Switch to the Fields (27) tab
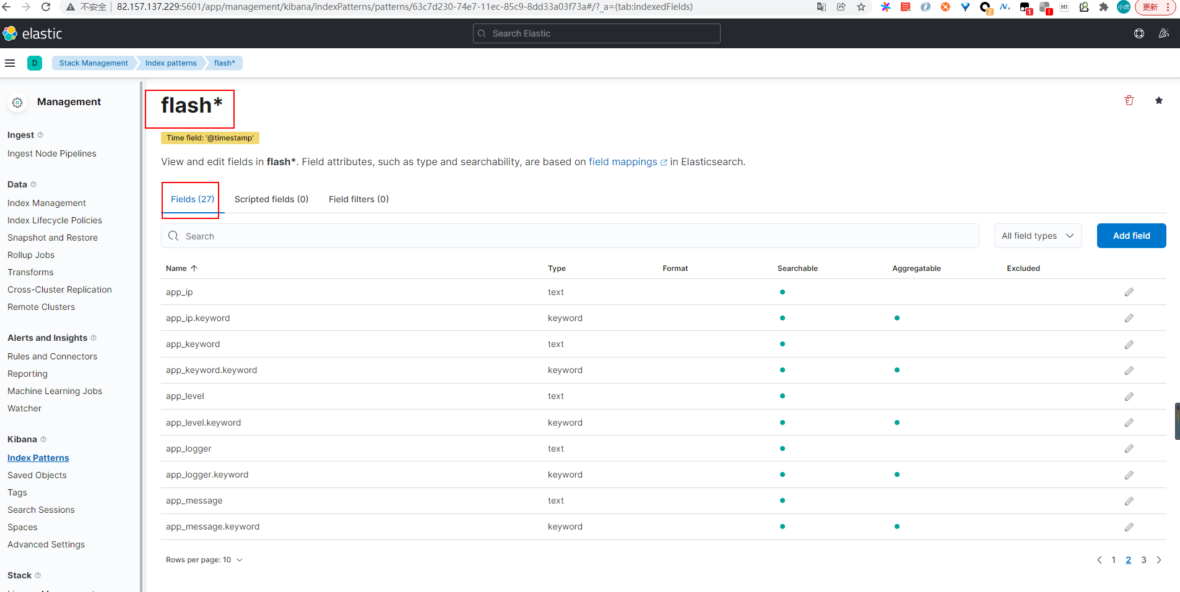The width and height of the screenshot is (1180, 592). (193, 199)
